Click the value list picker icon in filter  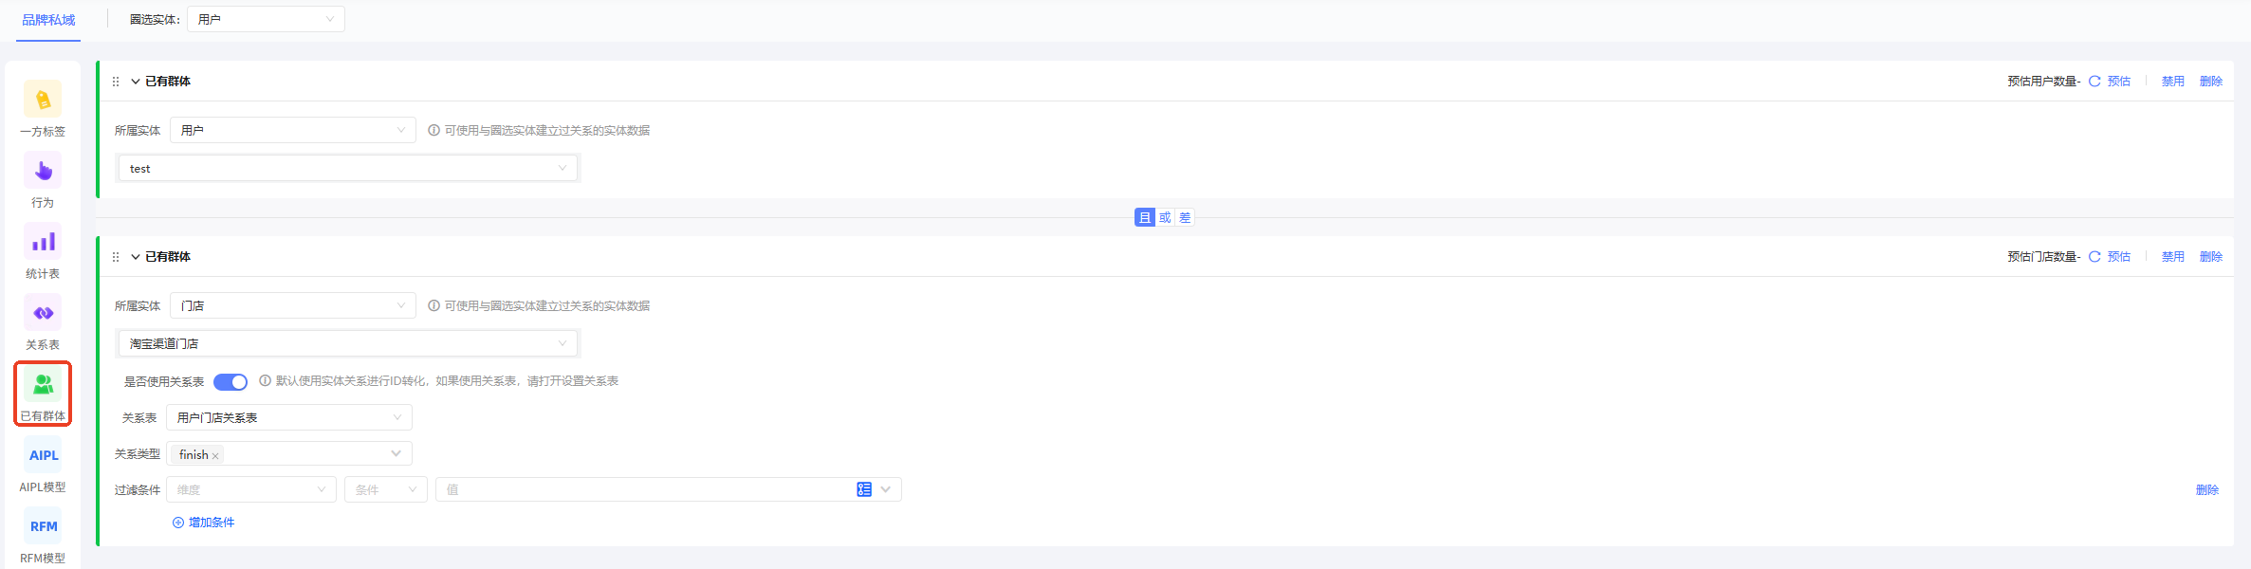(x=864, y=489)
